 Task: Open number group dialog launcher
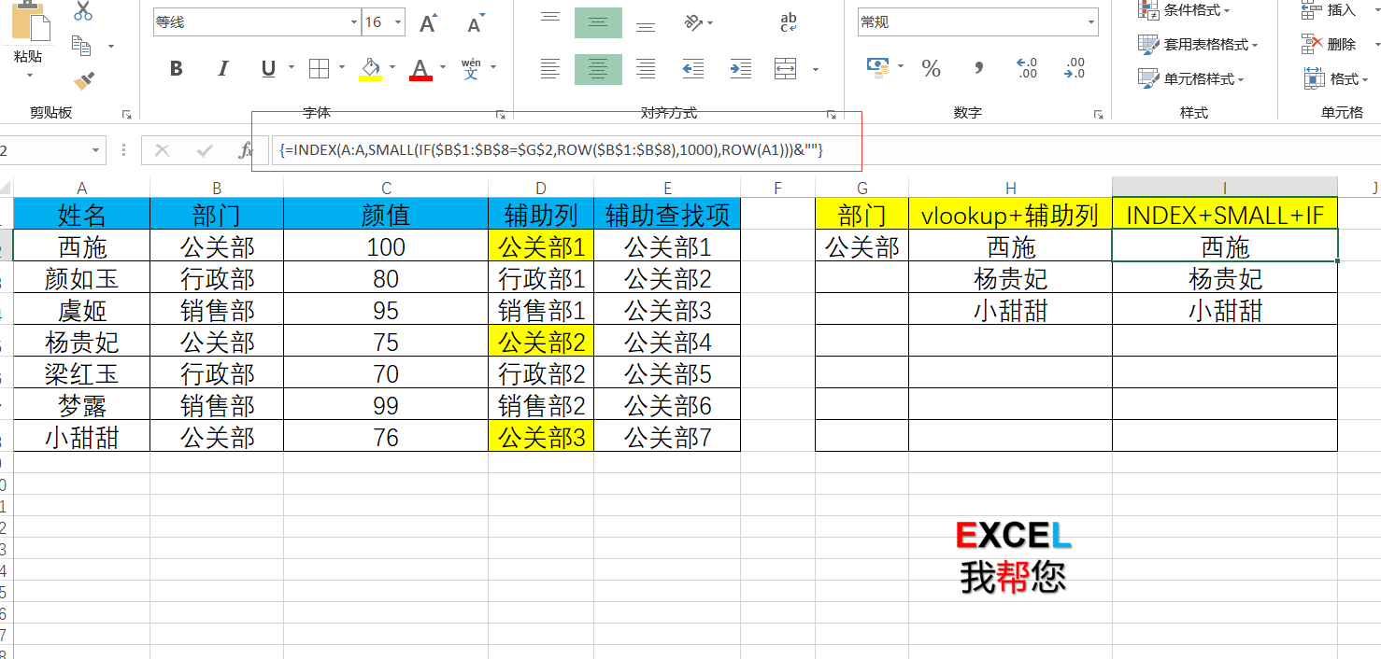point(1098,114)
